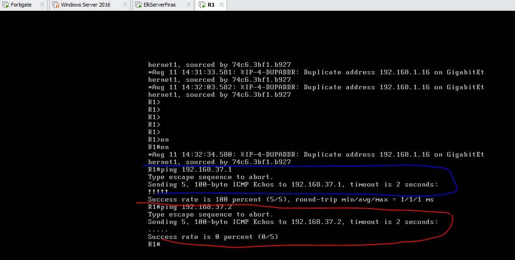Click the Windows Server 2016 paused VM icon
515x260 pixels.
(56, 5)
